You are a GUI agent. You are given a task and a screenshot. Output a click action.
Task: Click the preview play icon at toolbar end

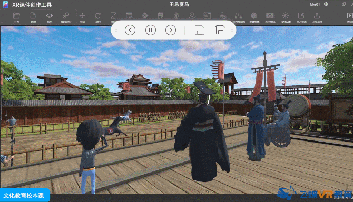point(350,15)
